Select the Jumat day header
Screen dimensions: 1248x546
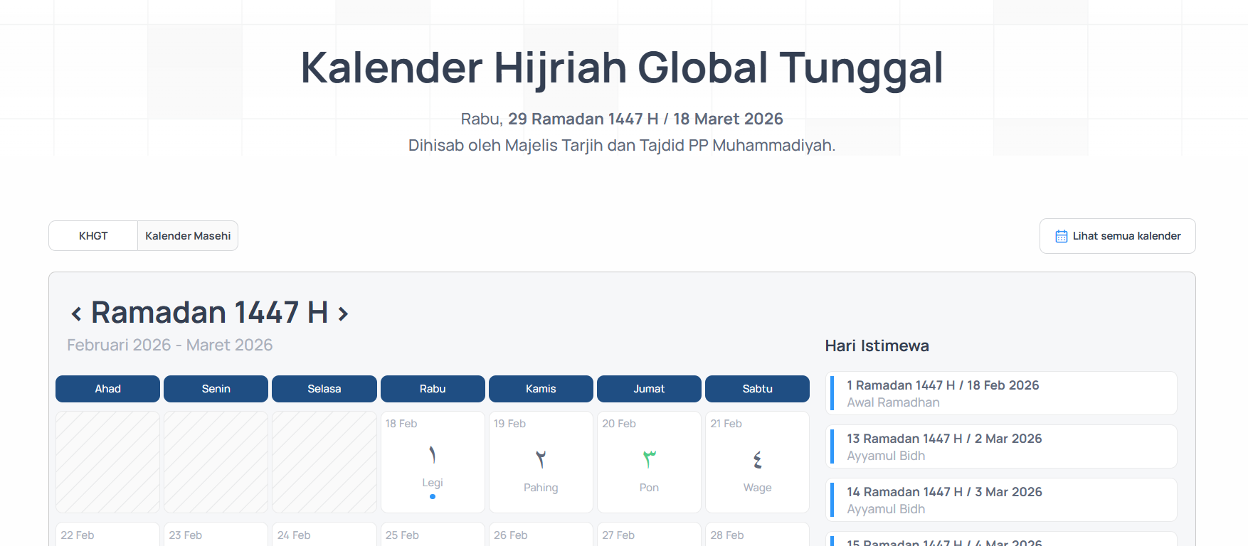pyautogui.click(x=649, y=389)
